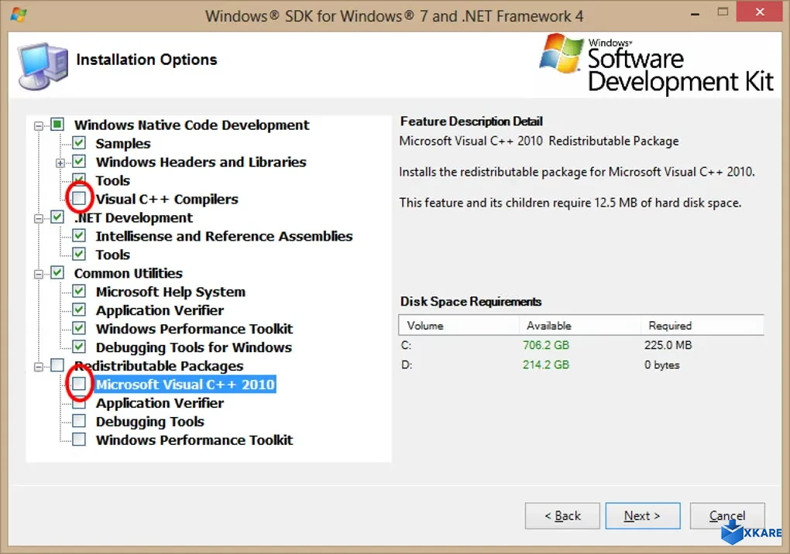
Task: Go back with the Back button
Action: [x=562, y=516]
